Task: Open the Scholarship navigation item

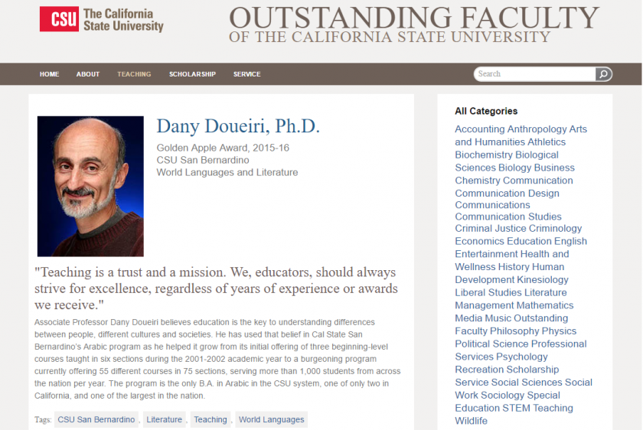Action: pos(192,74)
